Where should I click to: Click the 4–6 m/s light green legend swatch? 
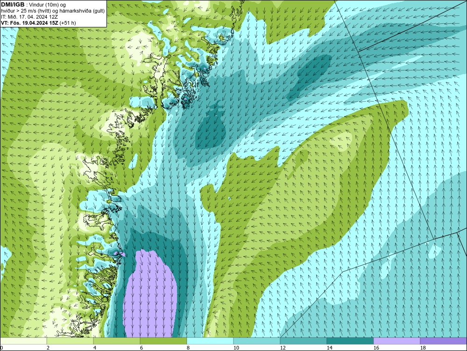click(x=117, y=341)
